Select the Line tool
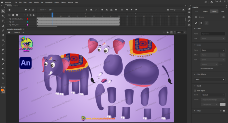This screenshot has height=123, width=228. pyautogui.click(x=3, y=45)
